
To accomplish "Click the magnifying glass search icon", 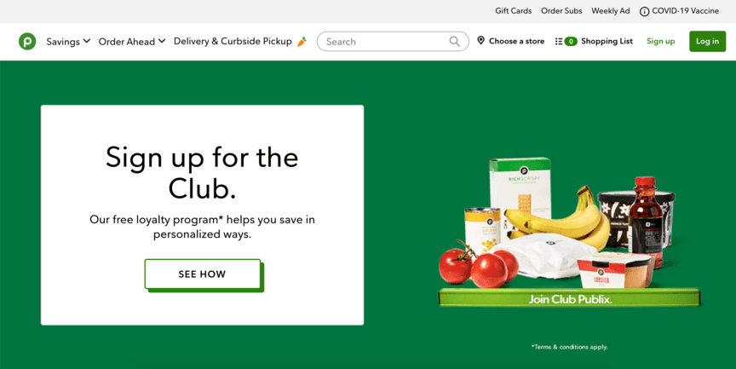I will [454, 41].
